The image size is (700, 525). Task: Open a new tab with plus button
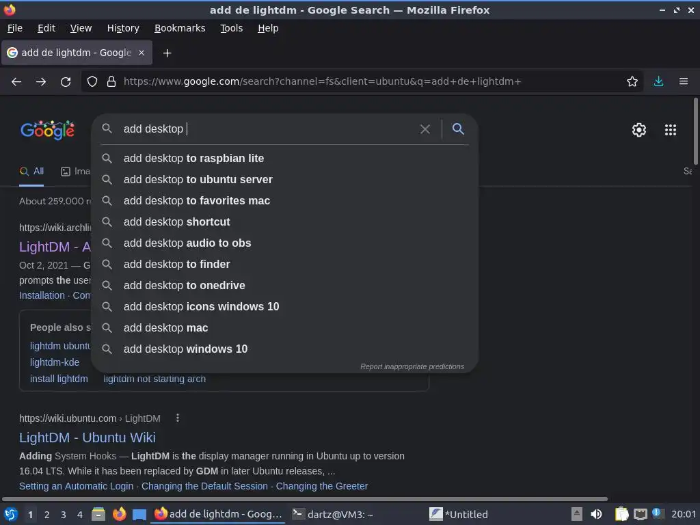[167, 53]
